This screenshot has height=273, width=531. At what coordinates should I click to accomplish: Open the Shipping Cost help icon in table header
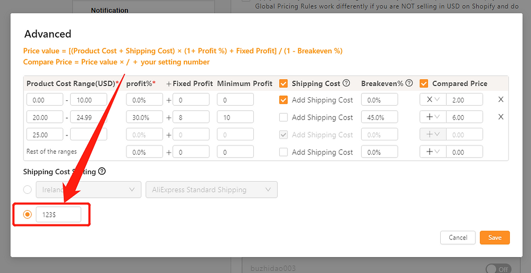[x=346, y=83]
